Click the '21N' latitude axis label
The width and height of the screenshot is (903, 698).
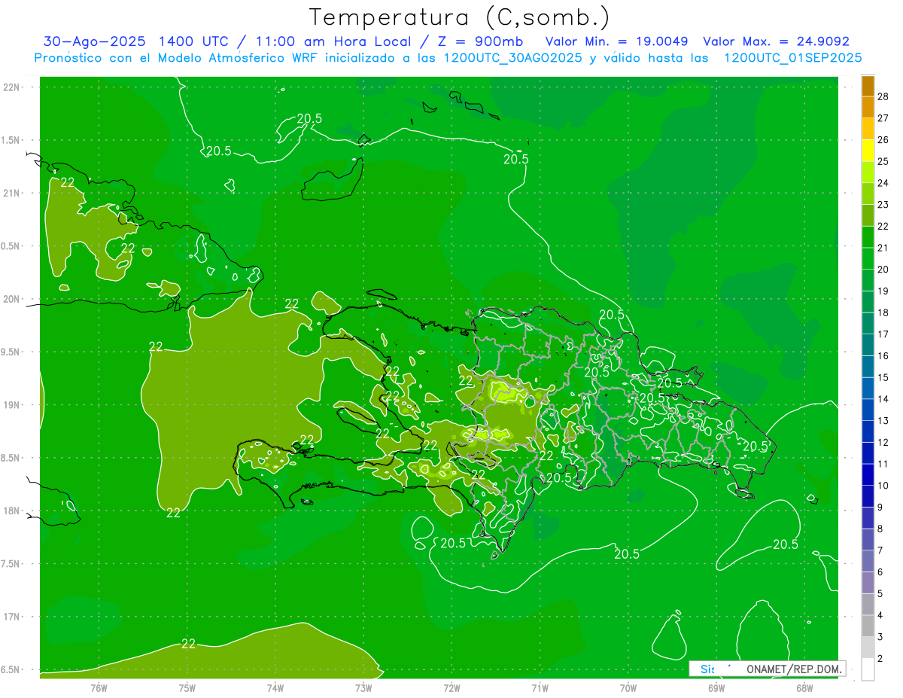click(12, 193)
